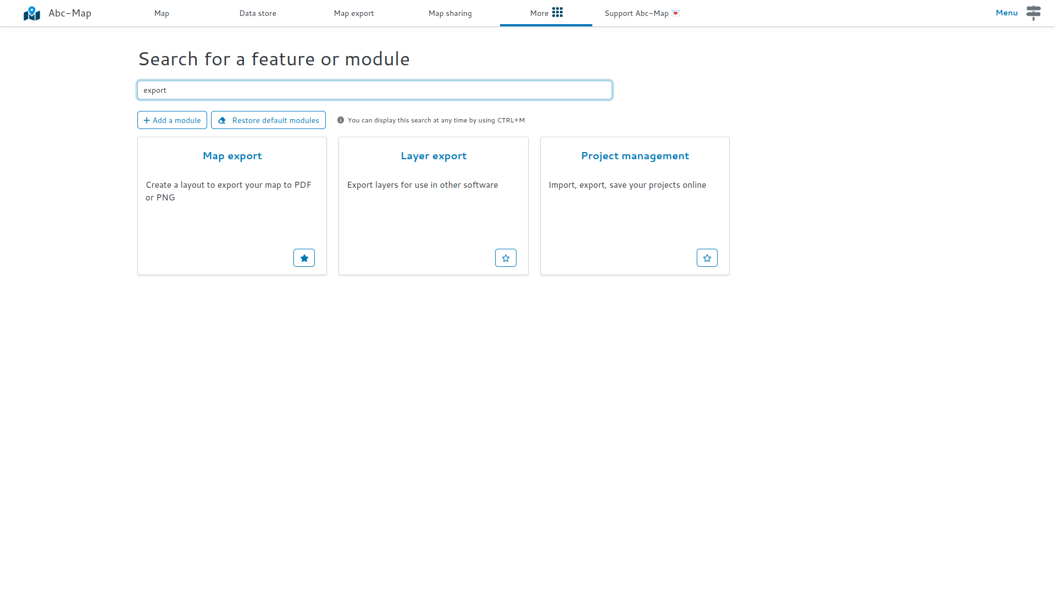Toggle the Layer export favorite star
This screenshot has height=593, width=1055.
(507, 258)
